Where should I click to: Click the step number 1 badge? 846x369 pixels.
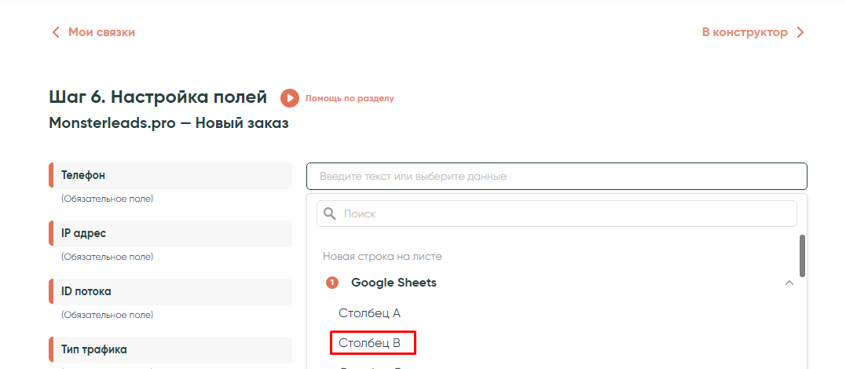coord(332,283)
